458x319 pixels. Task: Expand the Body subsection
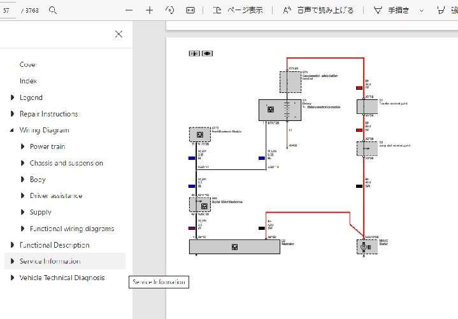click(22, 179)
